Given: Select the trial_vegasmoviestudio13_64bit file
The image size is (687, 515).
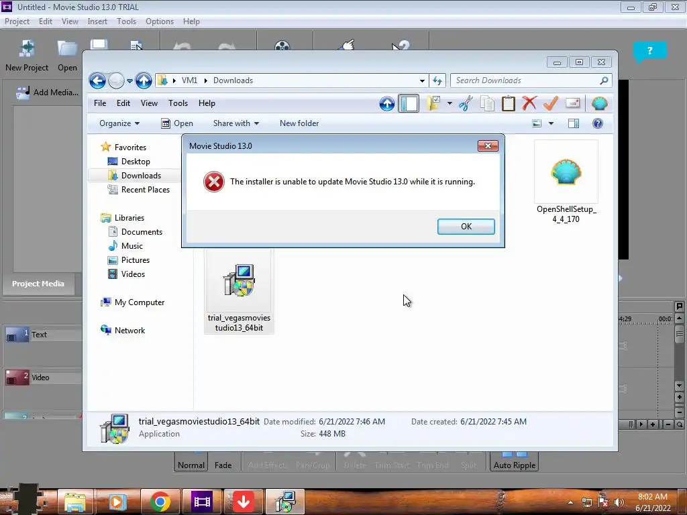Looking at the screenshot, I should (x=239, y=292).
